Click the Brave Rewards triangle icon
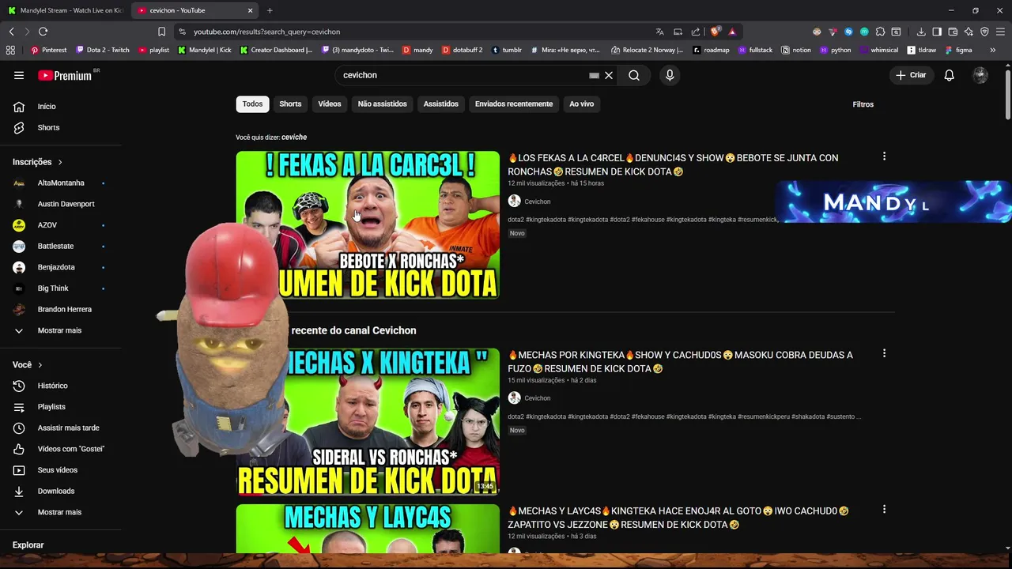Viewport: 1012px width, 569px height. pos(732,32)
